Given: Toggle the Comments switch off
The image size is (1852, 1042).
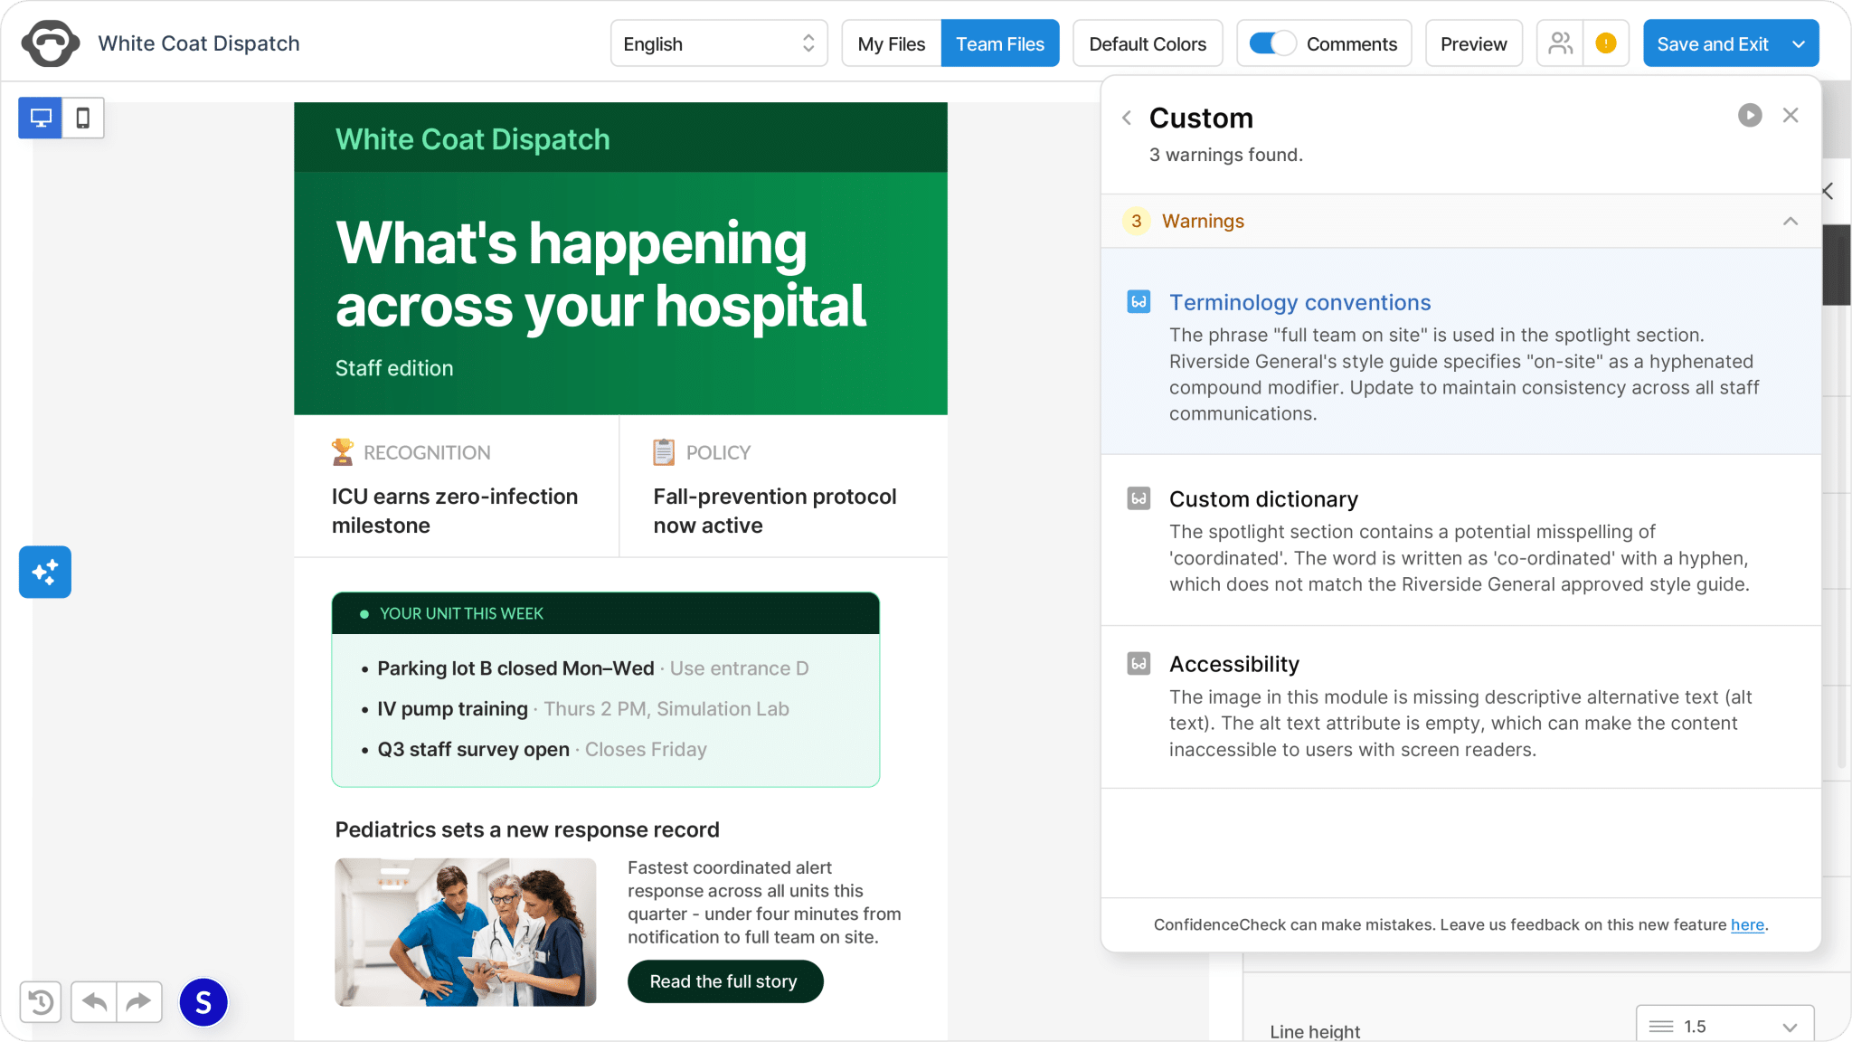Looking at the screenshot, I should (x=1272, y=43).
